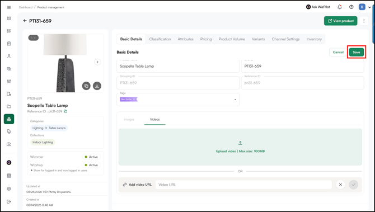This screenshot has height=212, width=375.
Task: Open Ask WizPilot
Action: (318, 7)
